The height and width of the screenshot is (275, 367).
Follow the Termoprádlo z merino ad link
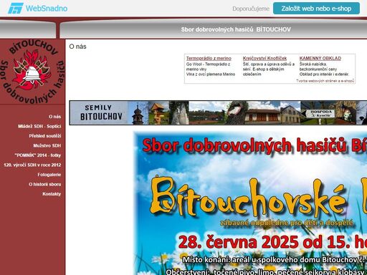[x=209, y=58]
